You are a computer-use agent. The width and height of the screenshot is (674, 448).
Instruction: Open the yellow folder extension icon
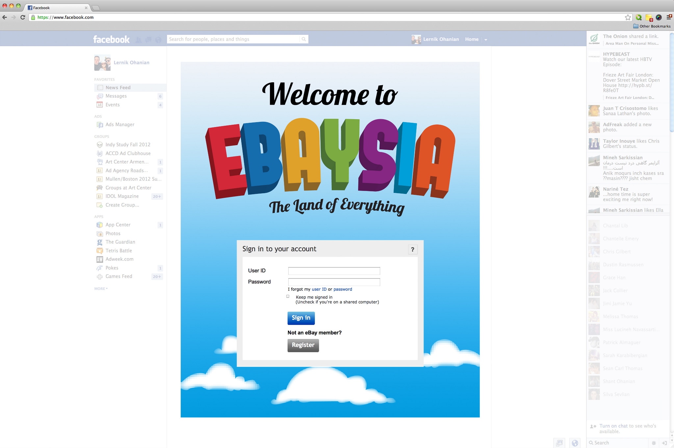649,18
